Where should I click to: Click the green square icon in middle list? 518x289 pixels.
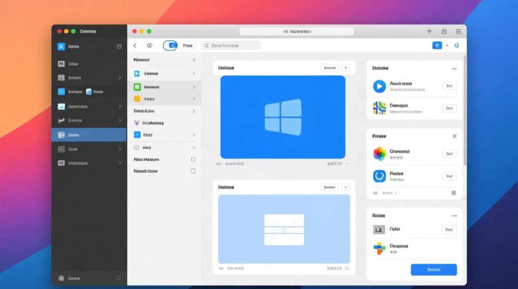pos(137,87)
